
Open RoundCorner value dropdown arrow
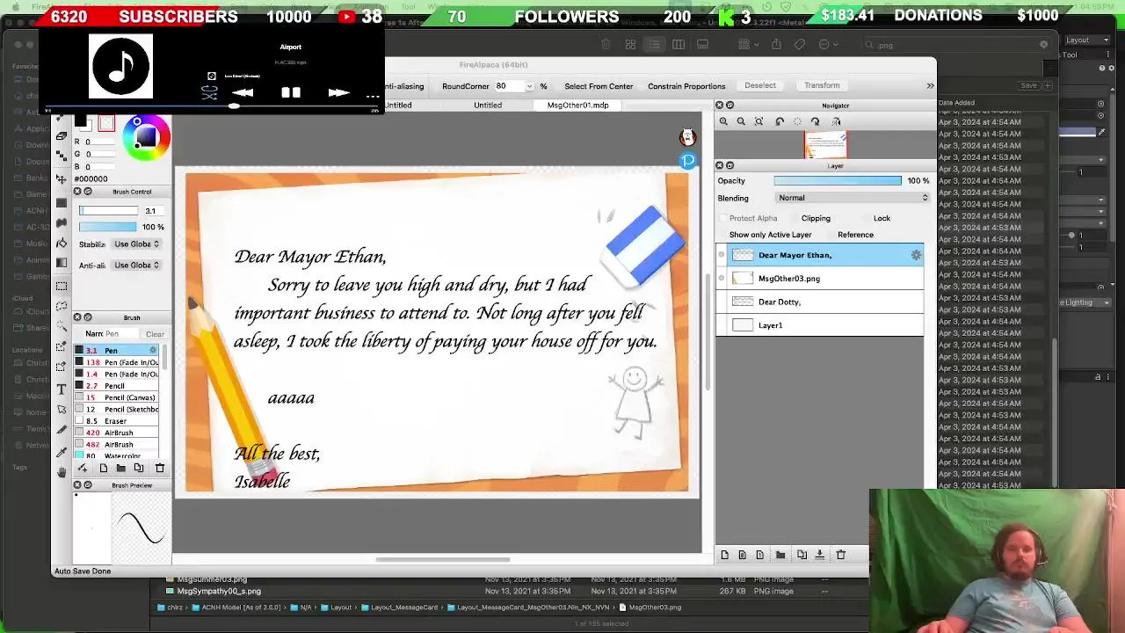pyautogui.click(x=529, y=86)
